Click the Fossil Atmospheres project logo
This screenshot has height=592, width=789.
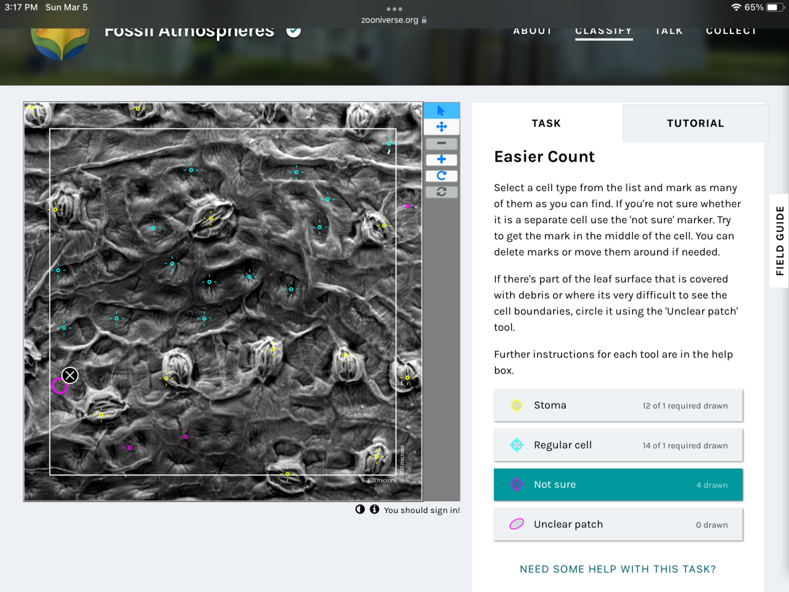60,43
